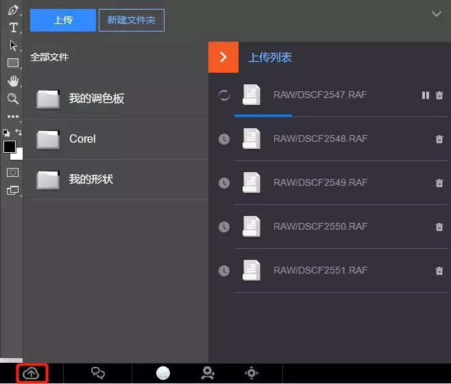Swap foreground and background colors
The height and width of the screenshot is (384, 451).
[19, 132]
